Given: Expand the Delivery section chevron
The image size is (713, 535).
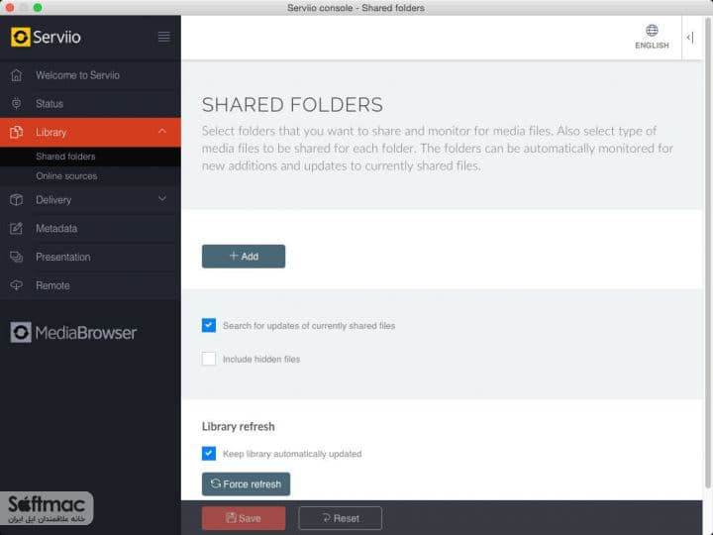Looking at the screenshot, I should coord(162,199).
